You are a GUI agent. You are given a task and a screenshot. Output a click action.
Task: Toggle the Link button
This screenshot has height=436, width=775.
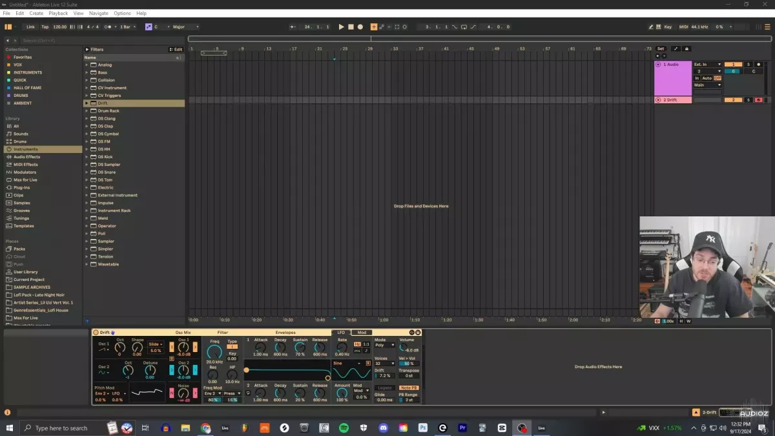pyautogui.click(x=30, y=27)
